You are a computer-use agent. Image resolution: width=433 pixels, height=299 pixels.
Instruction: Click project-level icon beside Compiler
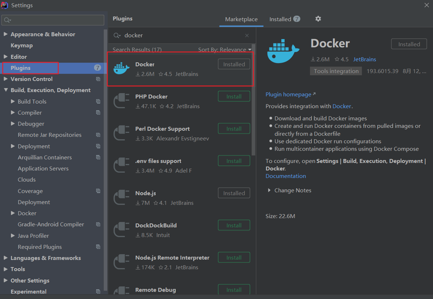pos(98,113)
